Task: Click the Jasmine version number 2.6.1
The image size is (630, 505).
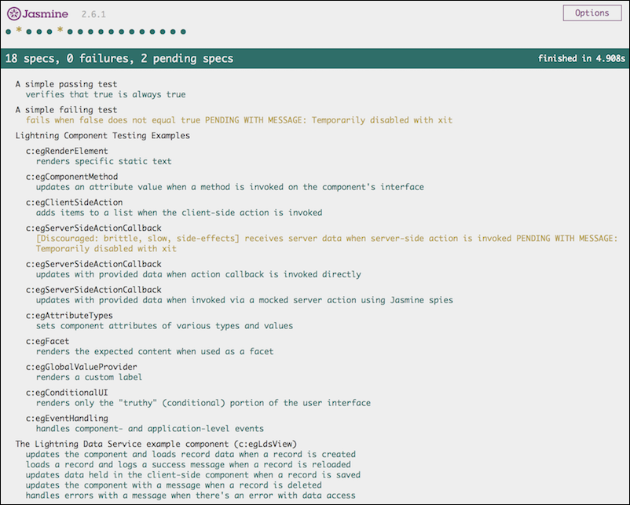Action: click(93, 14)
